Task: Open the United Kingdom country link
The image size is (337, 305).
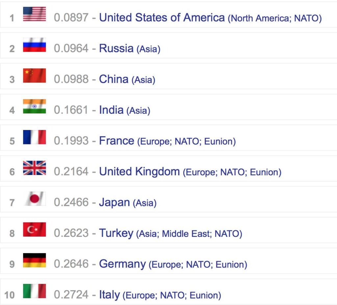Action: 139,171
